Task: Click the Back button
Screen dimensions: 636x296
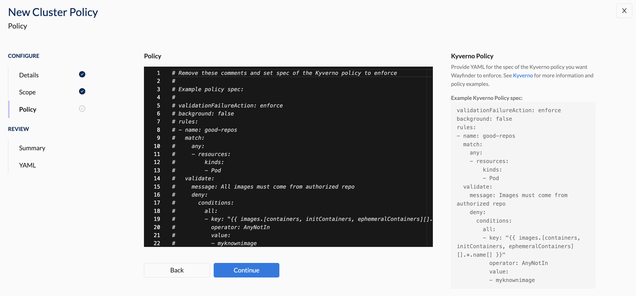Action: click(177, 270)
